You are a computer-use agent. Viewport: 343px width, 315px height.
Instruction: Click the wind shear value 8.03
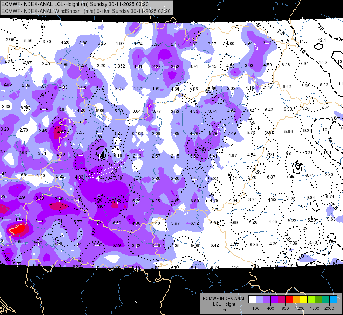(324, 85)
